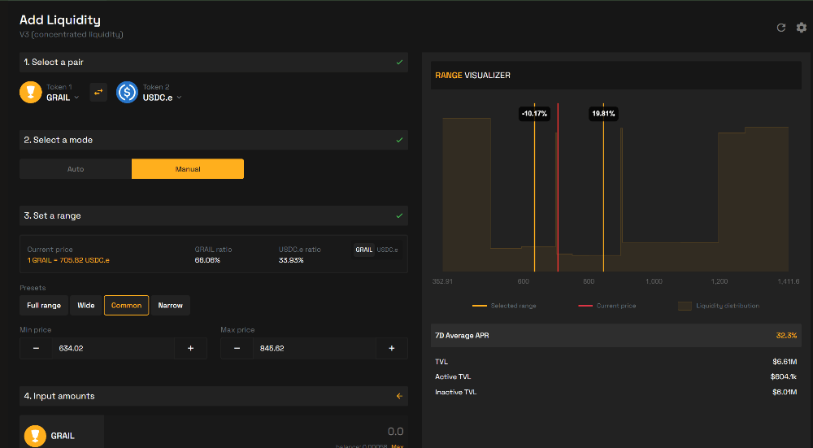Open the settings gear icon
Screen dimensions: 813x448
(802, 28)
